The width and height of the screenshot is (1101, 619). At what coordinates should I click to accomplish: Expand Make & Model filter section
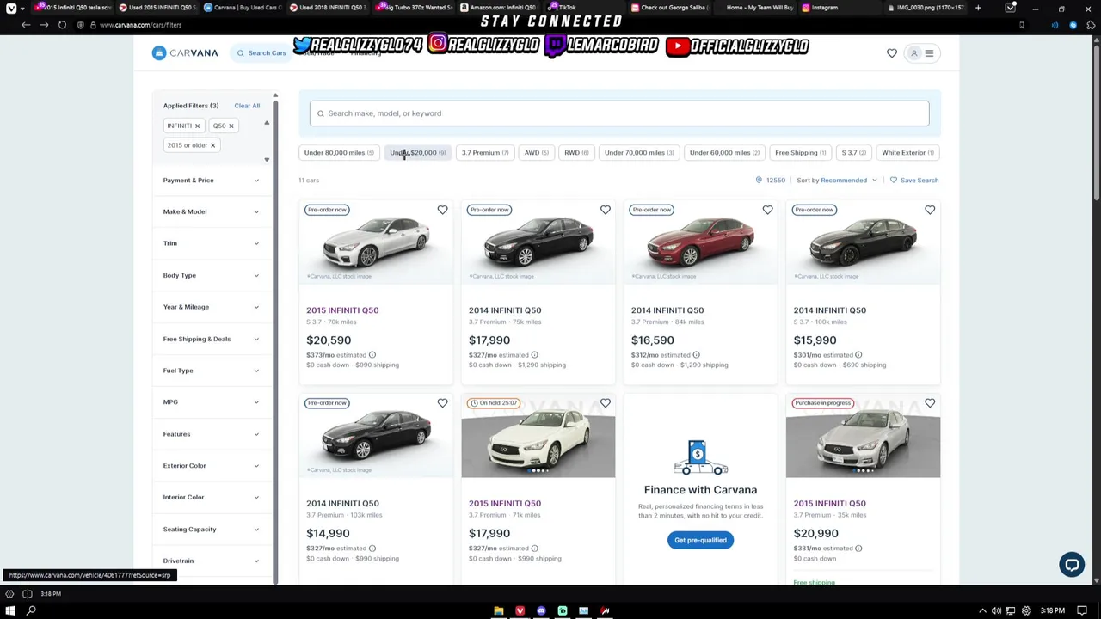pyautogui.click(x=211, y=211)
